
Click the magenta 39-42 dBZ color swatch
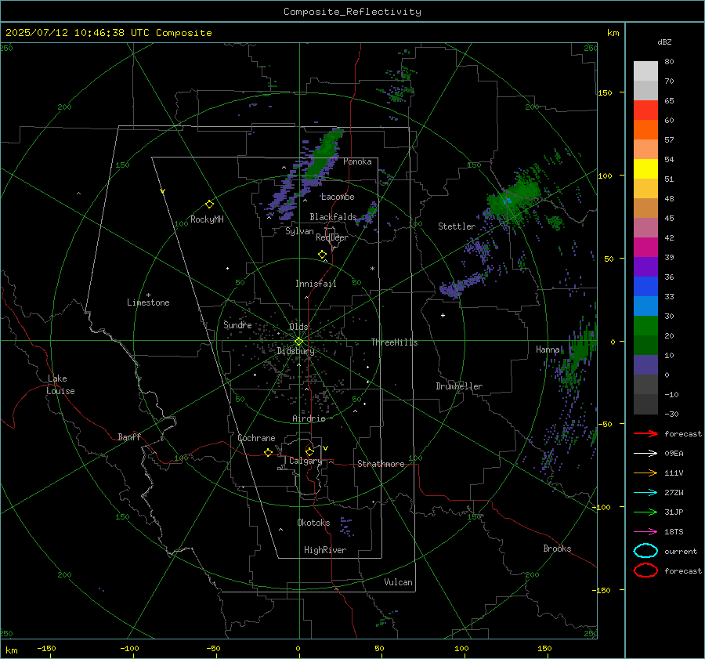645,248
